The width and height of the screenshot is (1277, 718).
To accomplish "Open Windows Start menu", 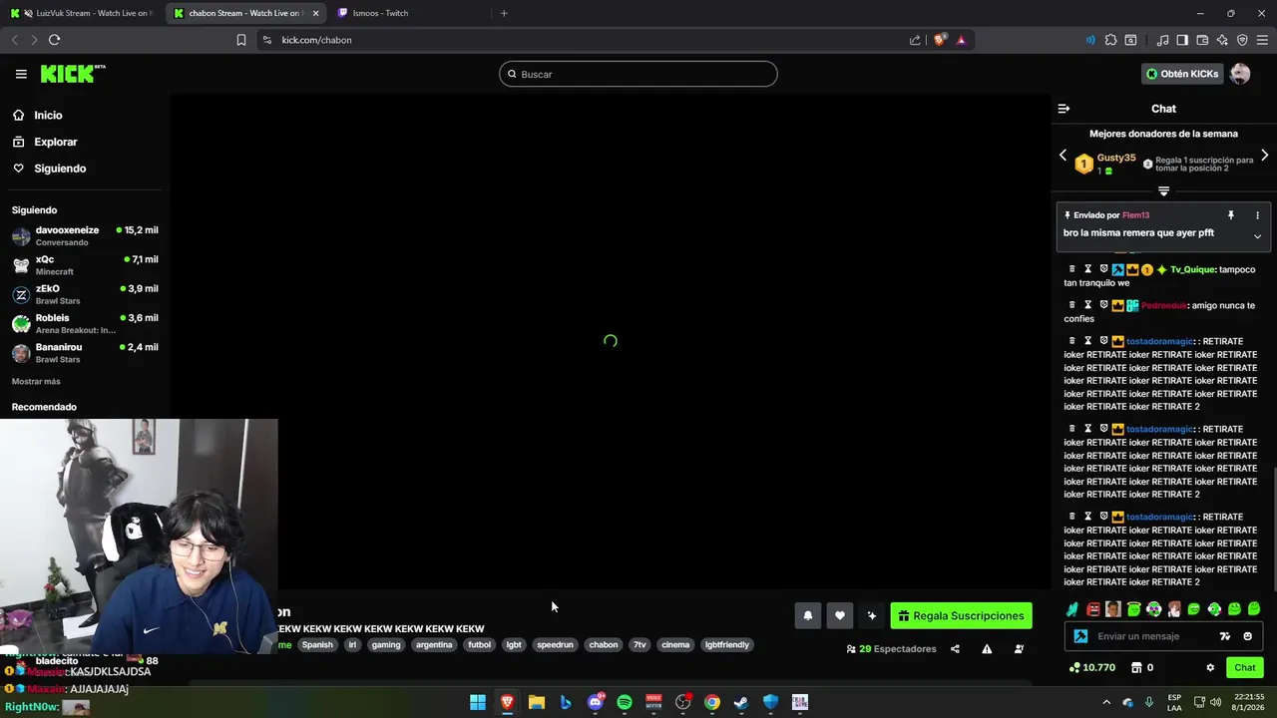I will [478, 702].
